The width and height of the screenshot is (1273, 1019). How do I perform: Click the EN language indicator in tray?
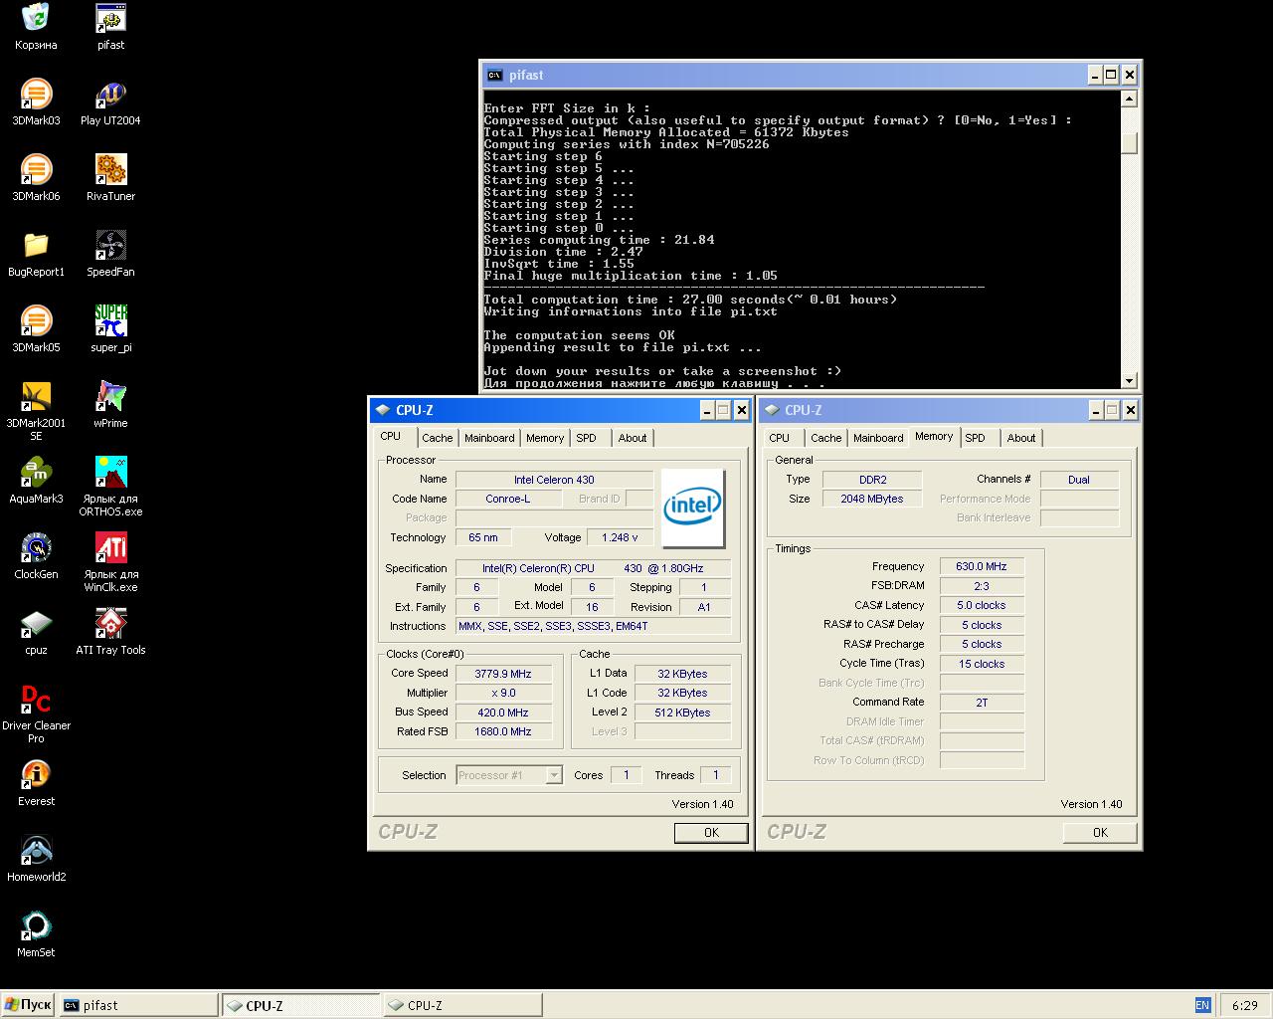click(1202, 1005)
